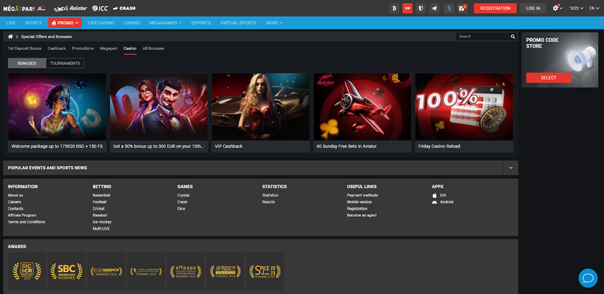Select the 1st Deposit Bonus tab
The image size is (604, 294).
(24, 49)
